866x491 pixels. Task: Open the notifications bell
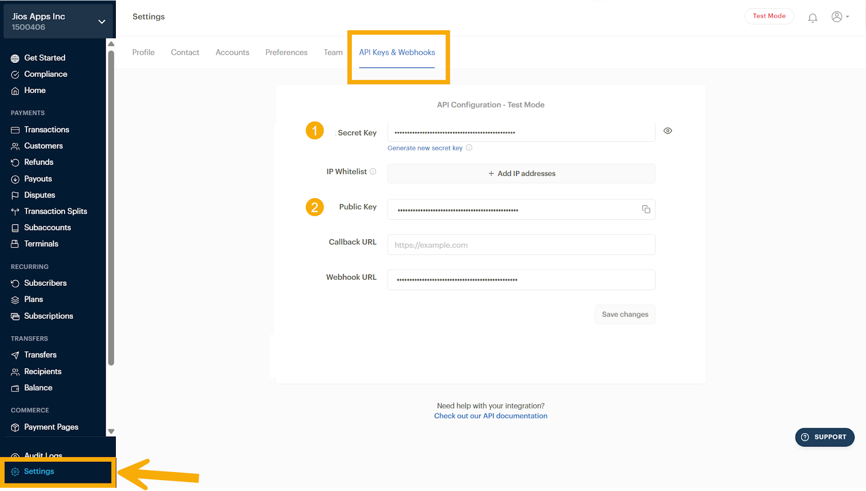812,18
